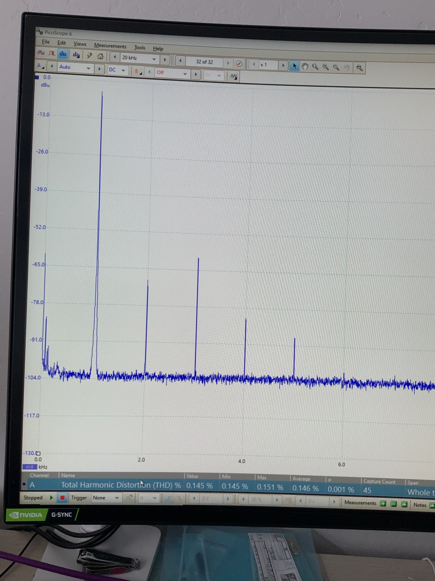Decrease Channel A Auto input range
Image resolution: width=435 pixels, height=581 pixels.
(x=52, y=66)
